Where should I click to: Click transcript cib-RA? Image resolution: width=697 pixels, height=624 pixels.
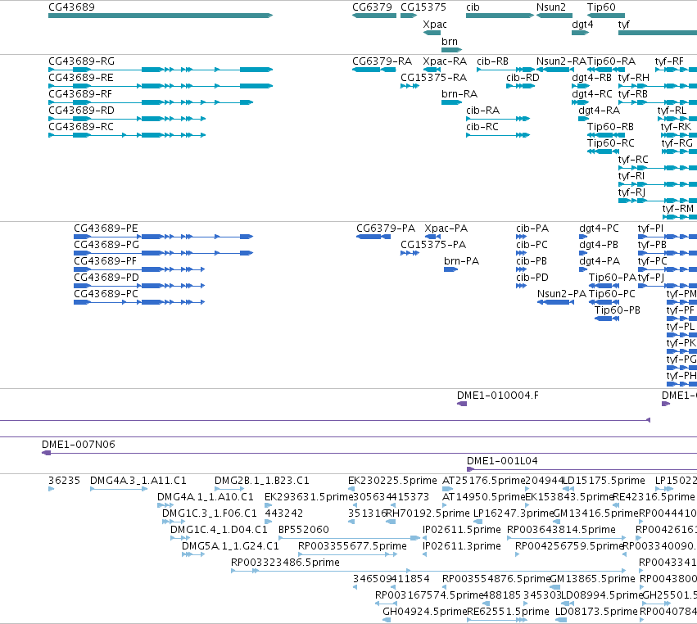tap(498, 119)
